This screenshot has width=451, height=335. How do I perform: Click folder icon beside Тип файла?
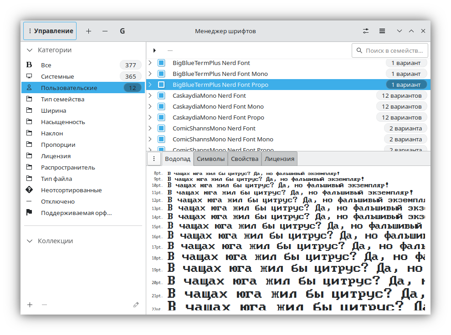pos(29,179)
